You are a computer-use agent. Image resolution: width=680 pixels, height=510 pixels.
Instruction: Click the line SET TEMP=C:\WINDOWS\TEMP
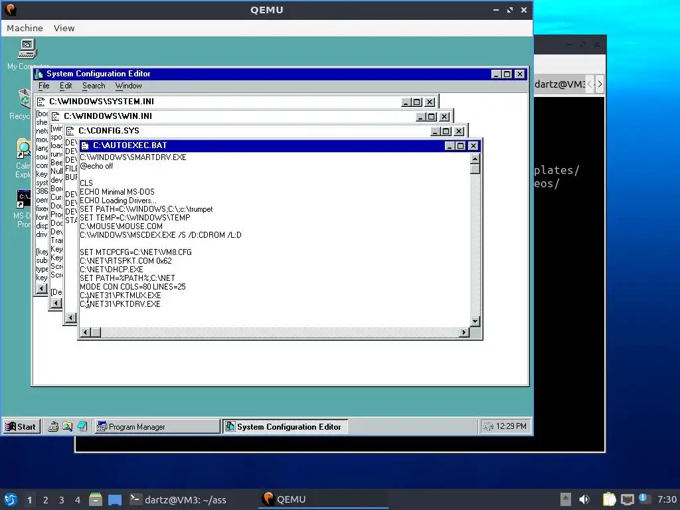coord(135,218)
